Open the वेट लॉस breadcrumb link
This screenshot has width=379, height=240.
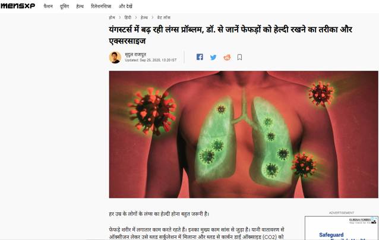click(x=163, y=17)
